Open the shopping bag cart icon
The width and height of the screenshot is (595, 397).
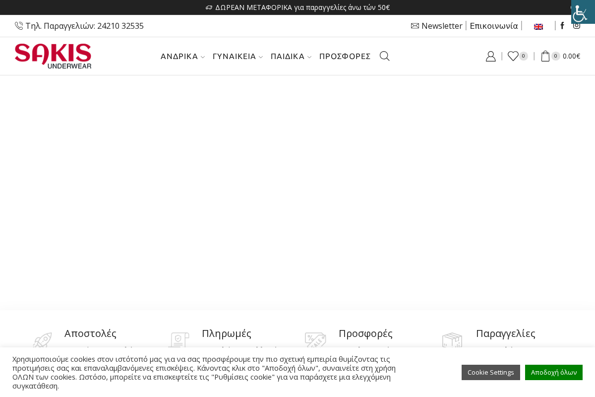[x=545, y=56]
